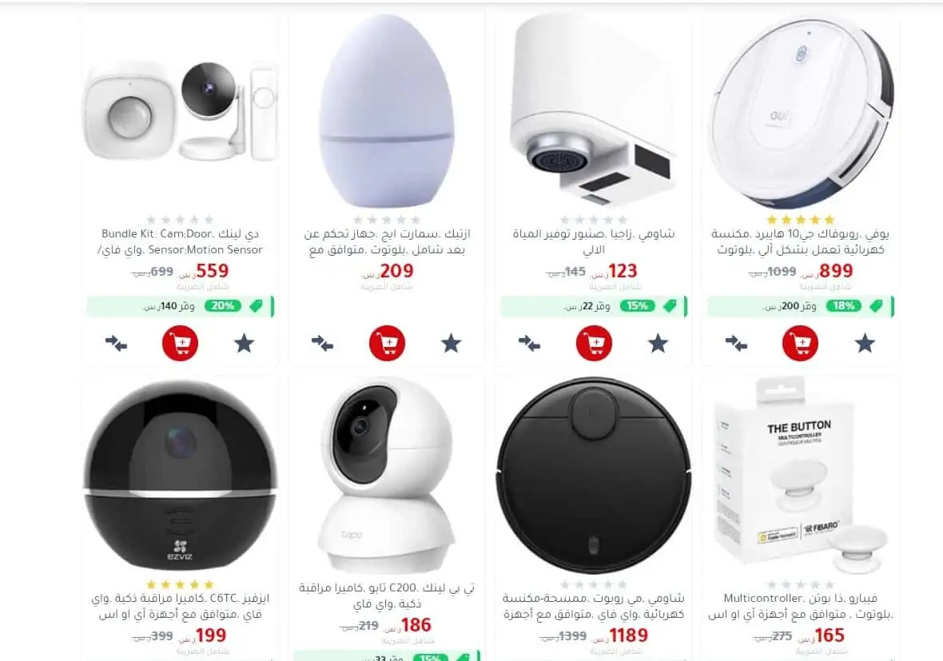Open the Fibaro Multicontroller product title
The image size is (943, 661).
[801, 607]
